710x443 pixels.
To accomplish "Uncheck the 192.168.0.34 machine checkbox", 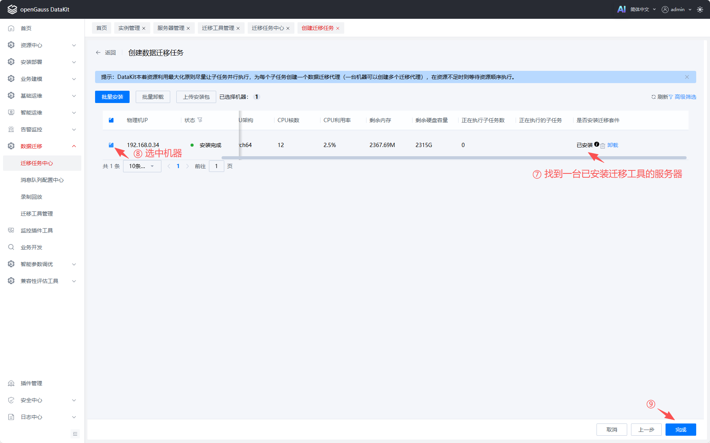I will pyautogui.click(x=111, y=145).
